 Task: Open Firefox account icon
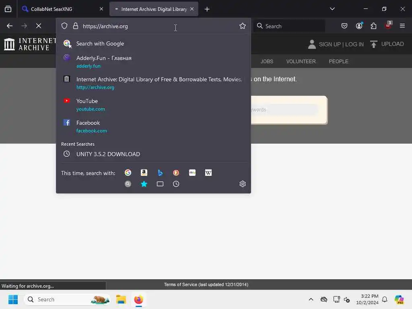click(x=359, y=26)
